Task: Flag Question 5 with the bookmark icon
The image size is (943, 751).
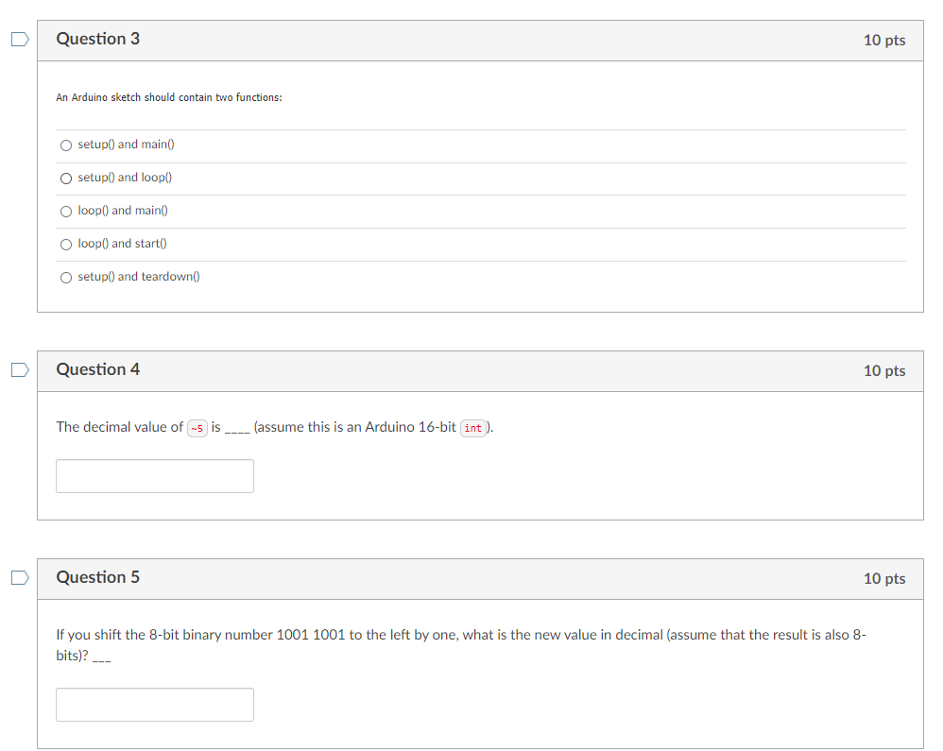Action: [x=20, y=578]
